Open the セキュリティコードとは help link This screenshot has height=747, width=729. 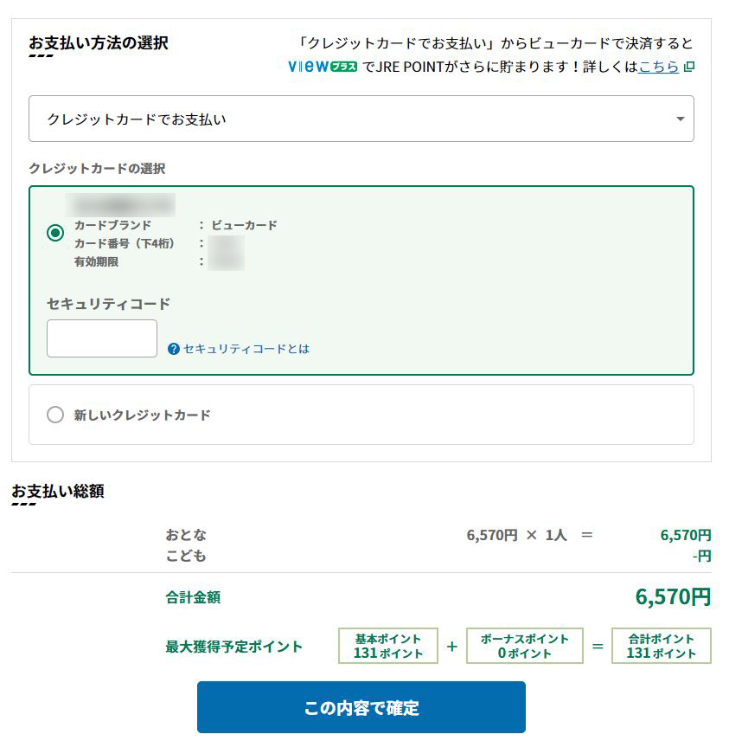click(x=246, y=349)
